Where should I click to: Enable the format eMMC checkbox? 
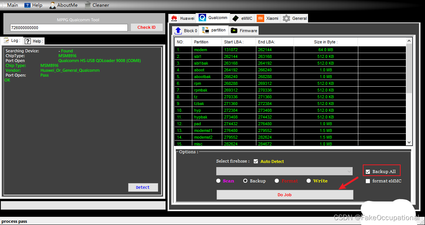pos(368,181)
